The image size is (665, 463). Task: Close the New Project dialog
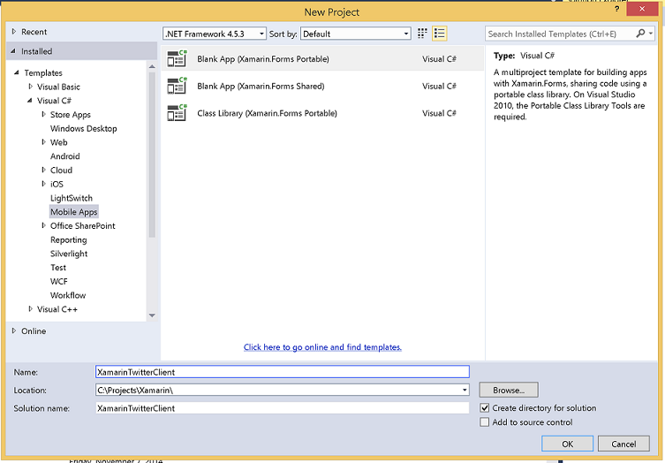tap(642, 9)
